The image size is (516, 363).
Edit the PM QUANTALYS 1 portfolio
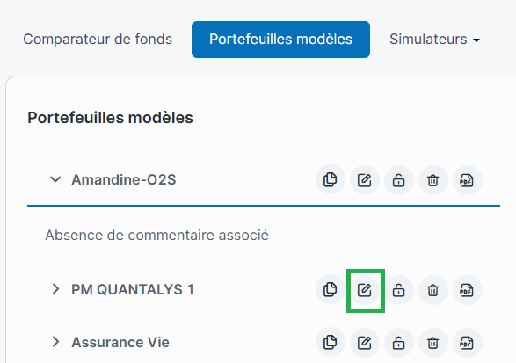click(365, 290)
